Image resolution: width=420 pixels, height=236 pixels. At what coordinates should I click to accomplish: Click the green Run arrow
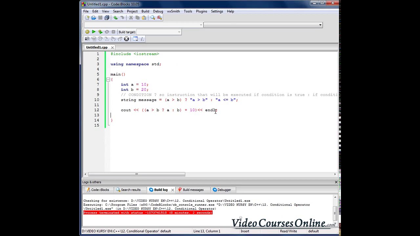(x=94, y=32)
